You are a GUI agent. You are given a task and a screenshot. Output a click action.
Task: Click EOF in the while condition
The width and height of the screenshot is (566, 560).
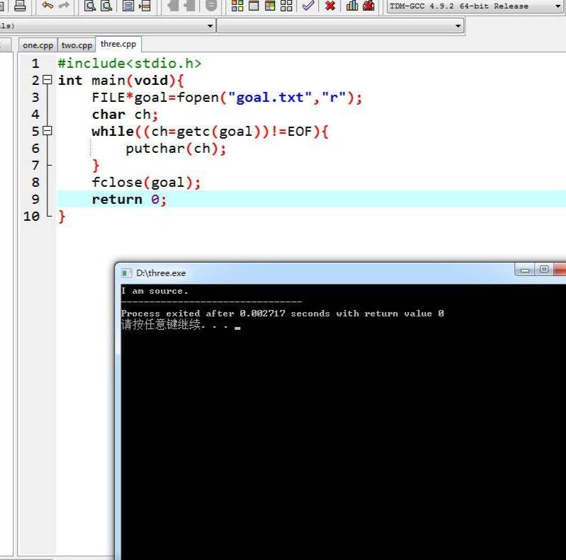[x=300, y=132]
